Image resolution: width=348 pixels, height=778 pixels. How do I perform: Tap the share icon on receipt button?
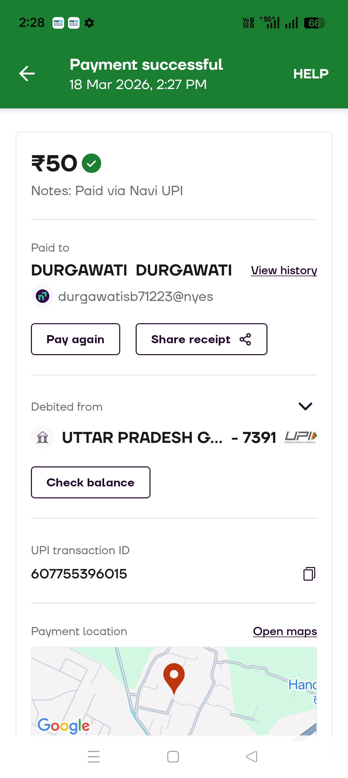pyautogui.click(x=245, y=339)
